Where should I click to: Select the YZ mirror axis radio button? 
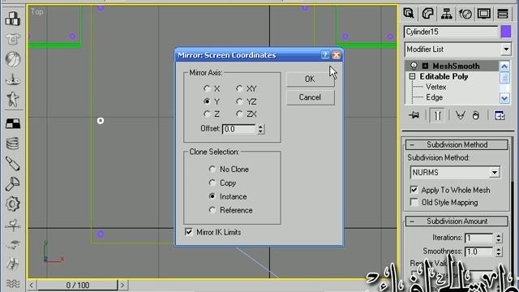(239, 101)
